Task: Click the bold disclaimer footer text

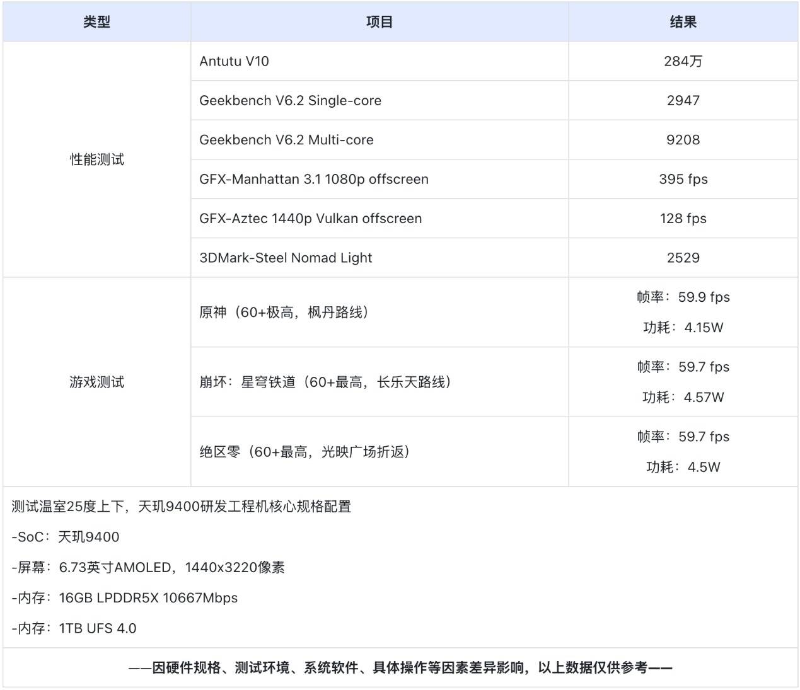Action: tap(400, 668)
